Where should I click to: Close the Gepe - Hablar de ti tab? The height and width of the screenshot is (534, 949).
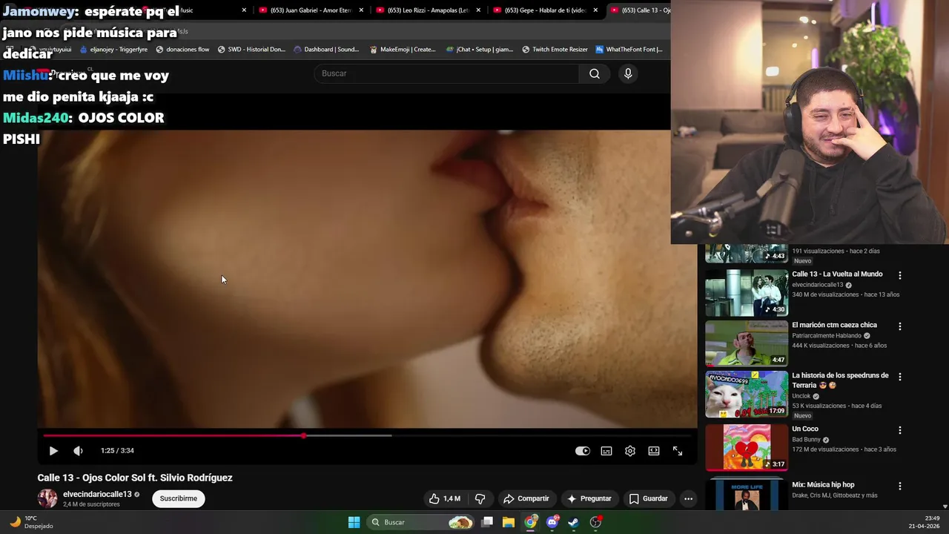(595, 10)
